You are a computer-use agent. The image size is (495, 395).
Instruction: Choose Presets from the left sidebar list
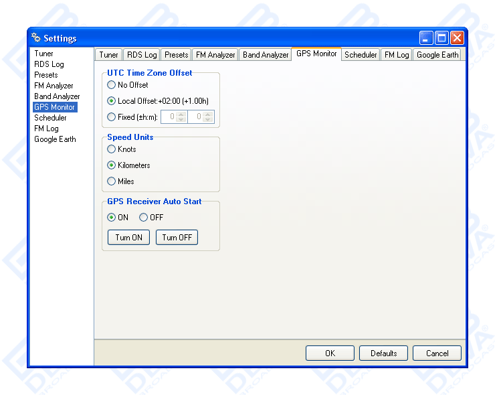pyautogui.click(x=46, y=75)
